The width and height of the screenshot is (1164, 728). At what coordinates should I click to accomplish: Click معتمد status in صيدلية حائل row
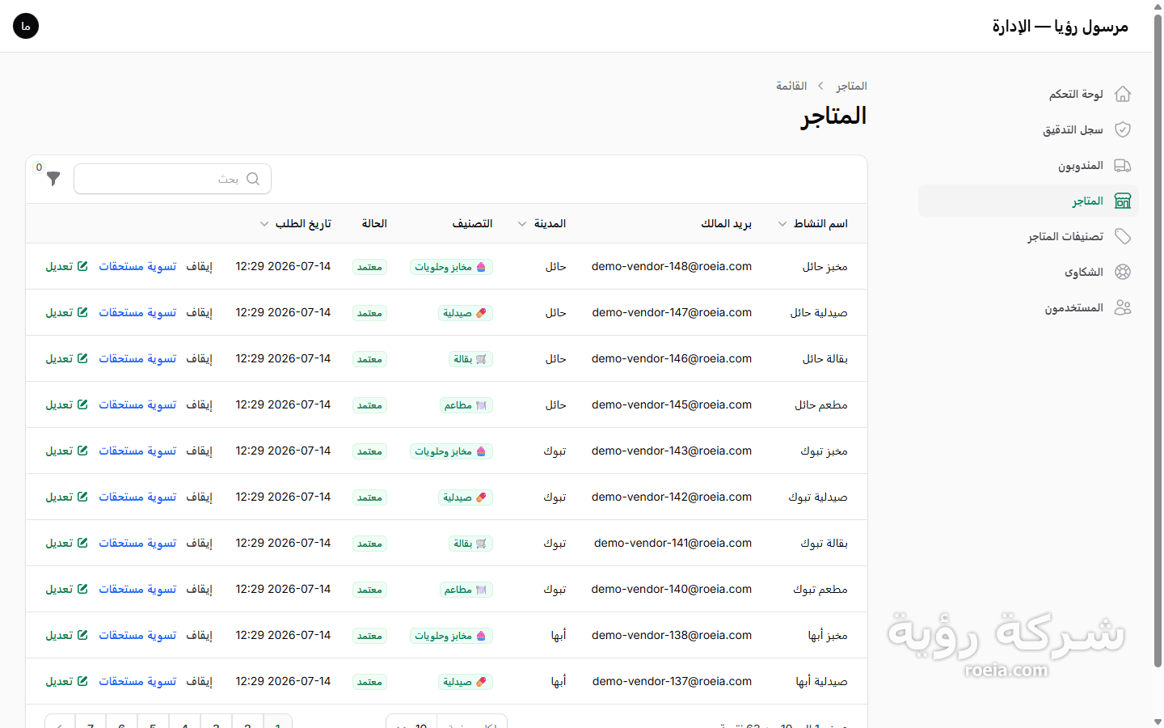tap(369, 313)
